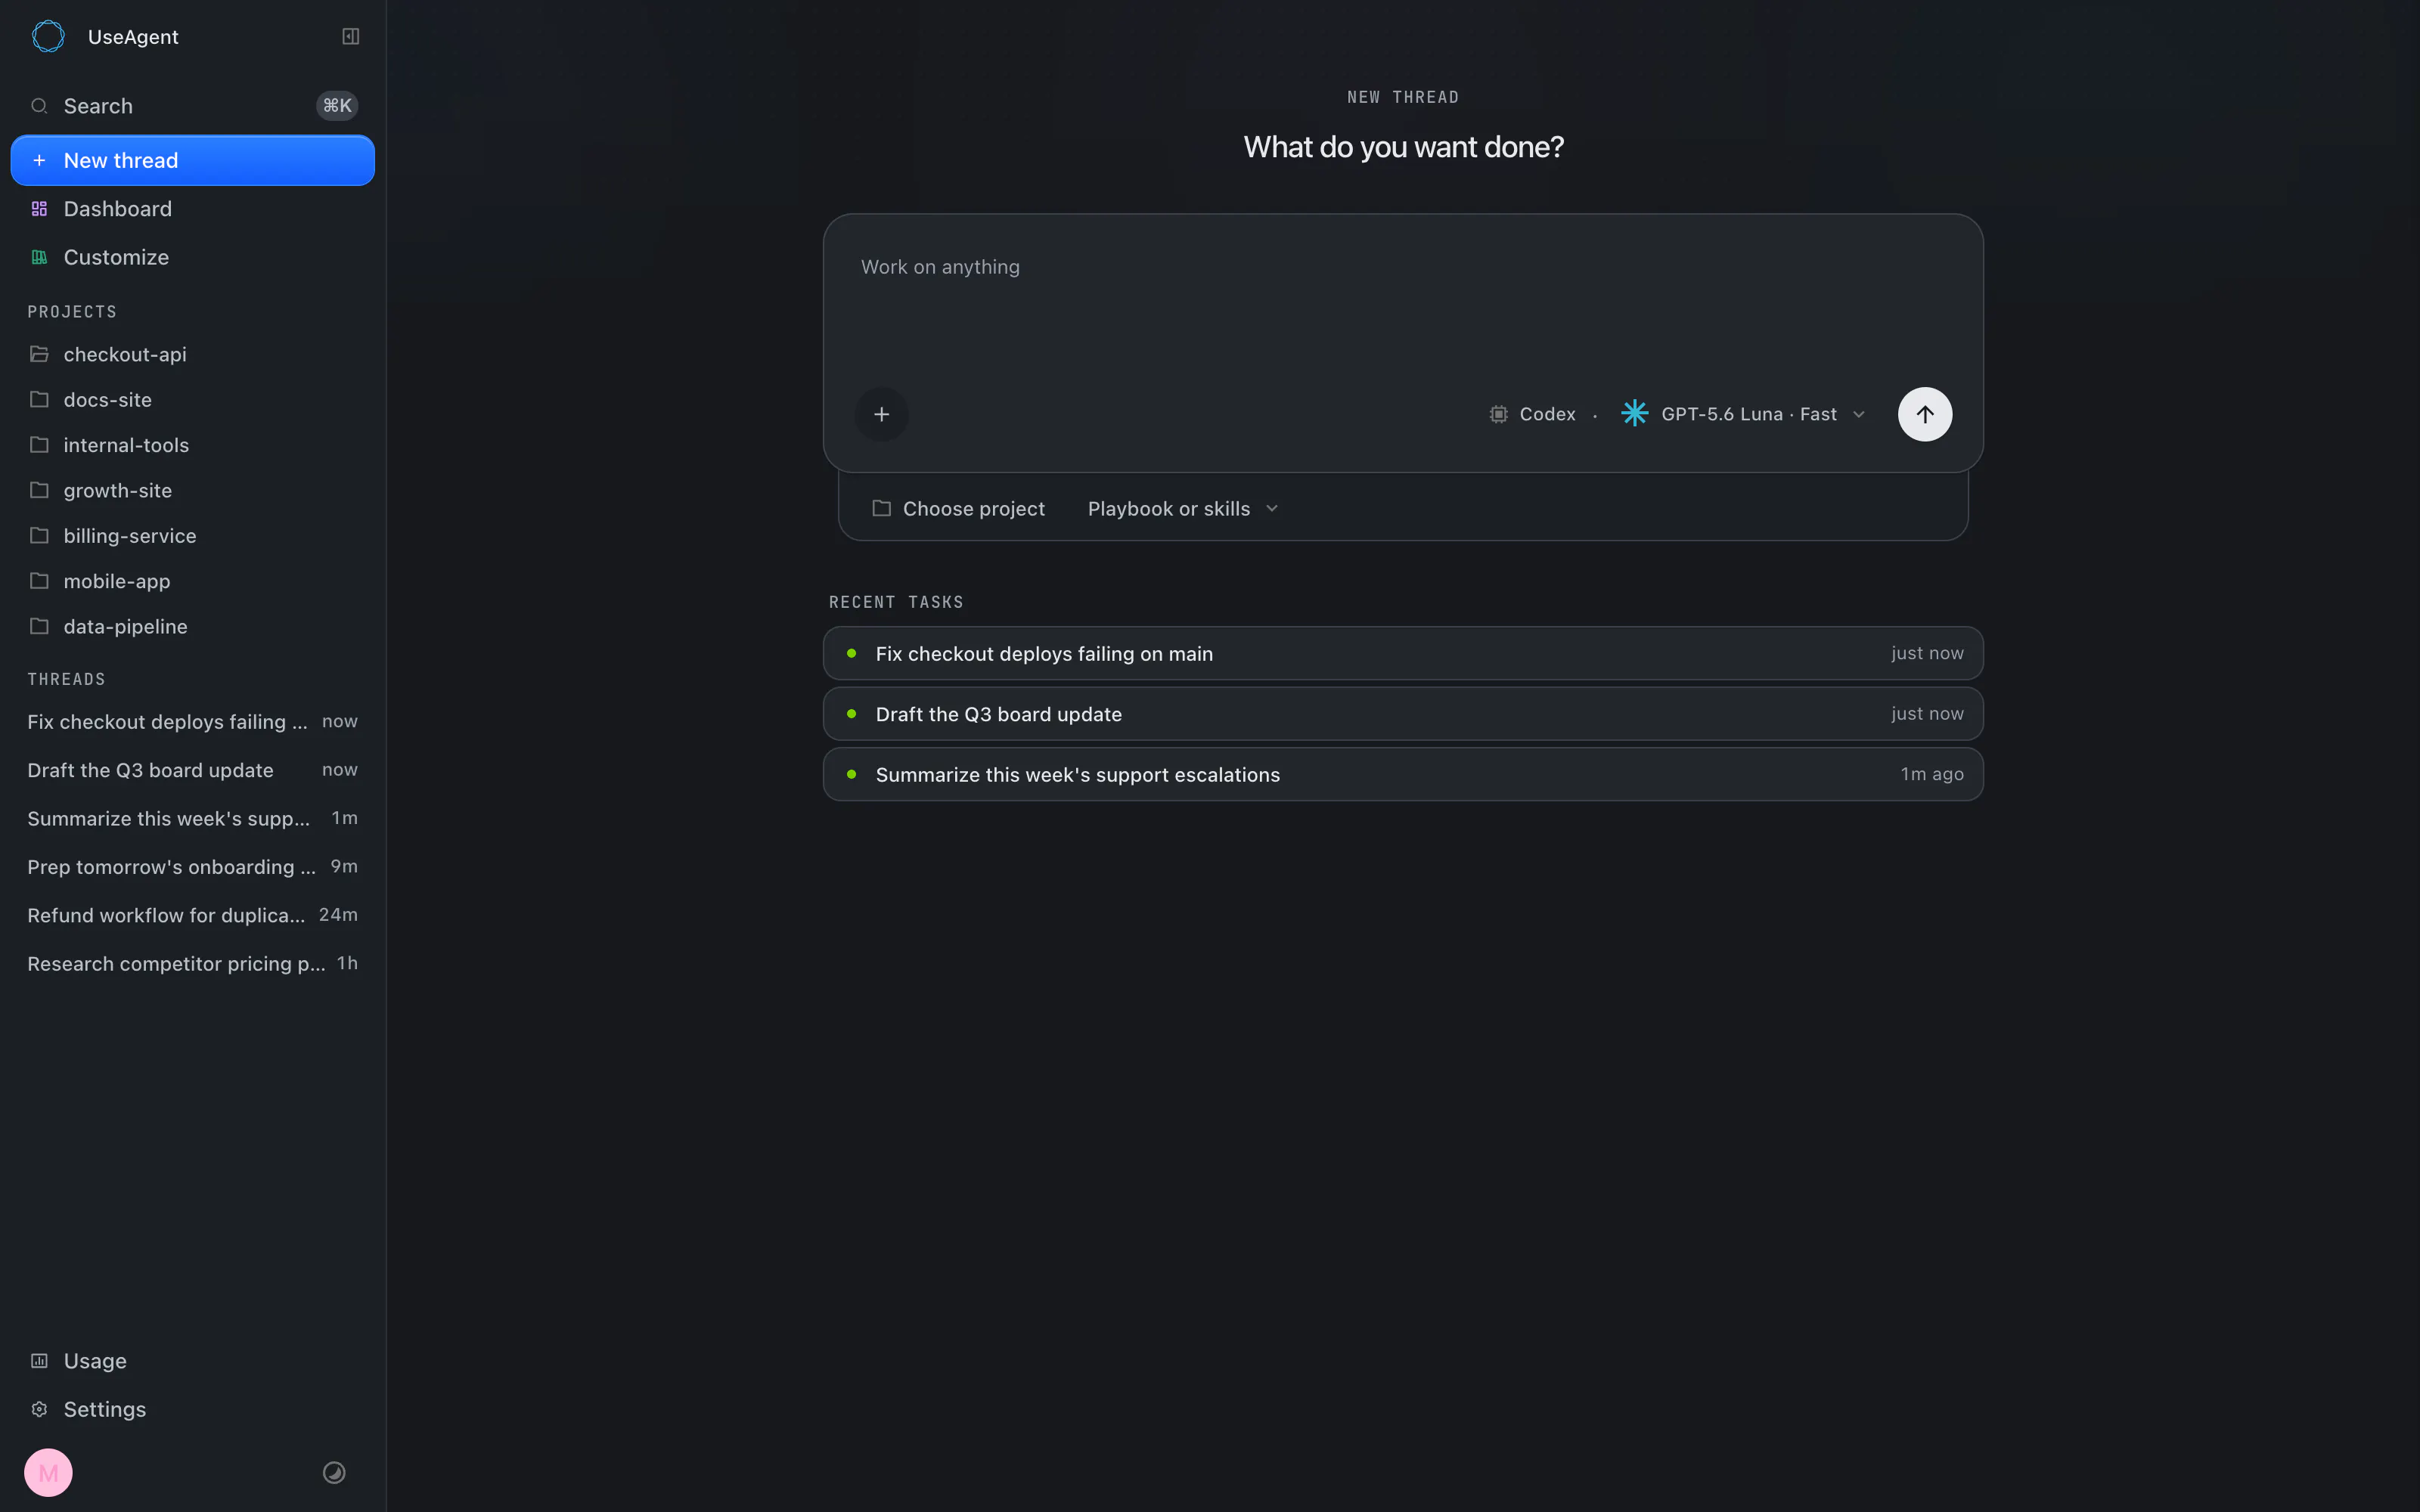Click Choose project label
Image resolution: width=2420 pixels, height=1512 pixels.
click(x=973, y=509)
